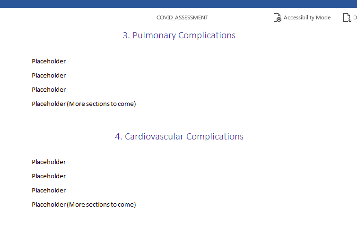The height and width of the screenshot is (235, 357).
Task: Click the word Complications in the Cardiovascular heading
Action: point(215,136)
